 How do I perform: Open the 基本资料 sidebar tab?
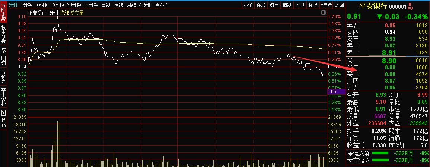[x=3, y=97]
